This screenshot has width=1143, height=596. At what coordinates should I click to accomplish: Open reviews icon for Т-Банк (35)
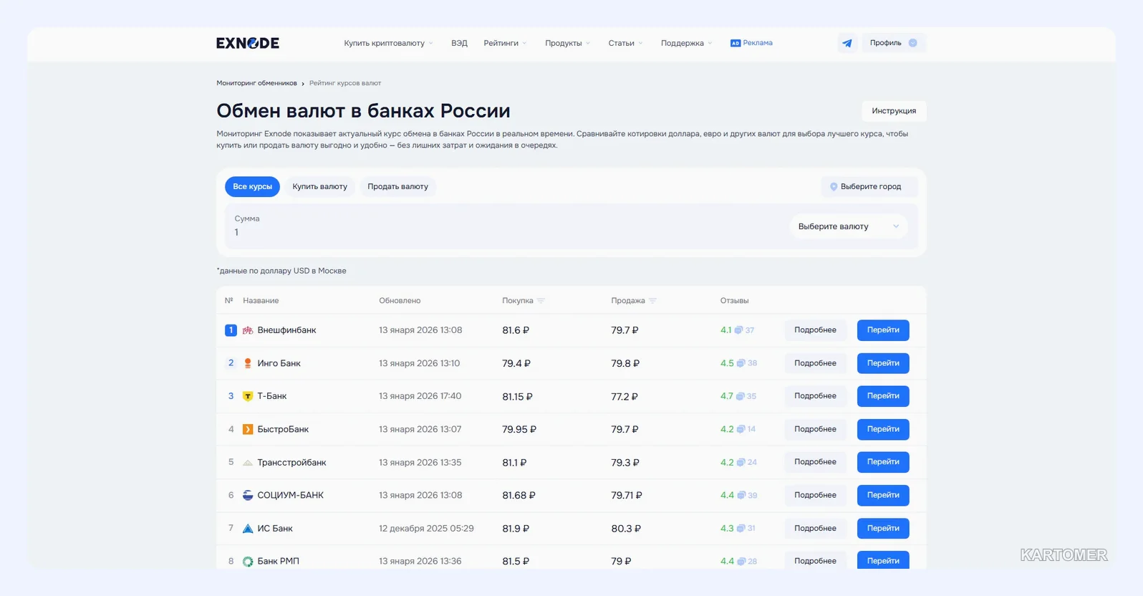pos(741,396)
